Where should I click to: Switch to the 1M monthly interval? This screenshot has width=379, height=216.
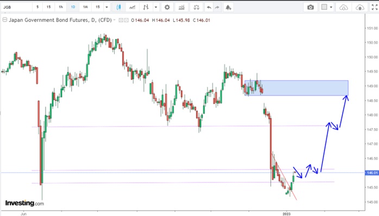85,7
